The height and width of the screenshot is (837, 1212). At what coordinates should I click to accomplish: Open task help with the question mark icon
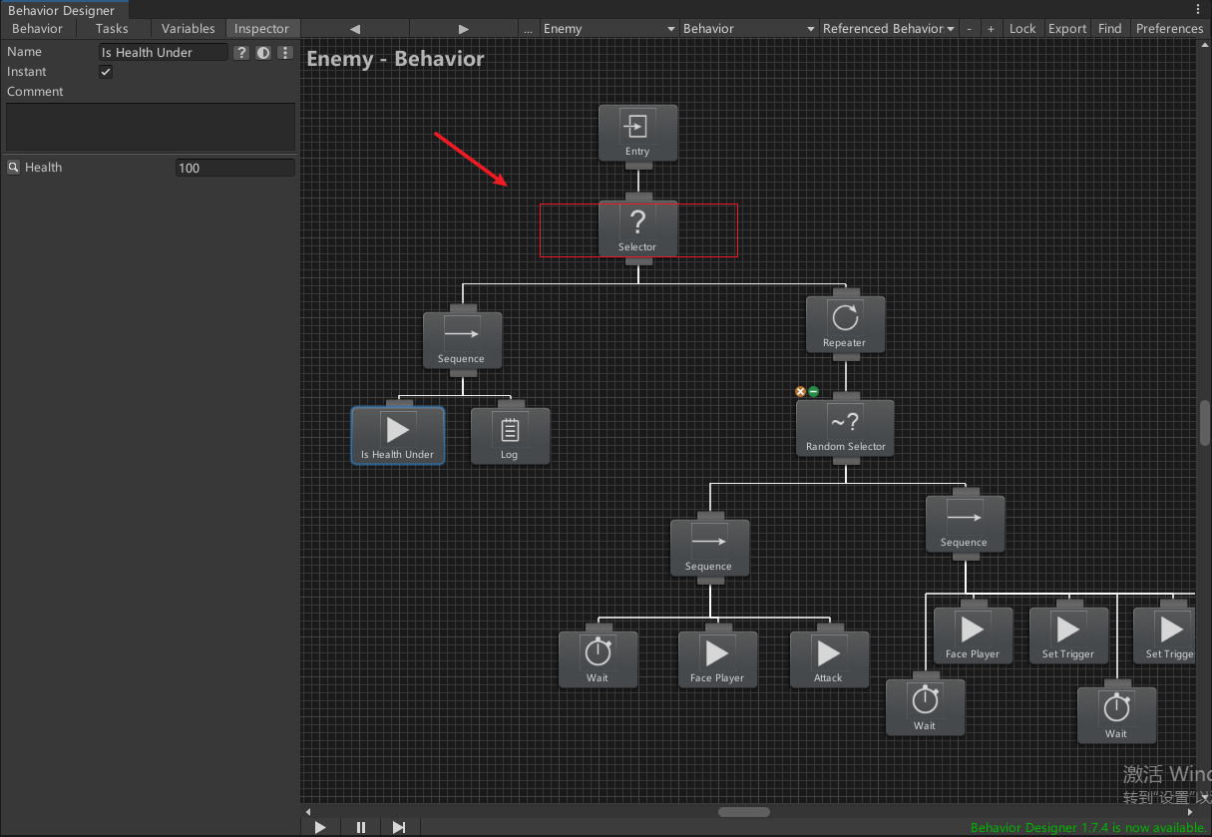tap(240, 52)
